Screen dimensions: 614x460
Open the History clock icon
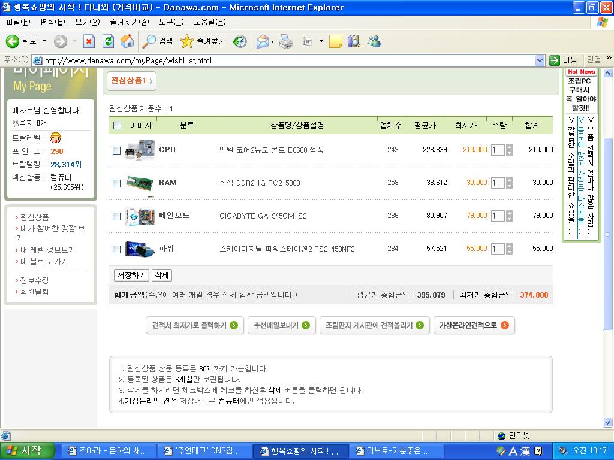click(x=240, y=41)
